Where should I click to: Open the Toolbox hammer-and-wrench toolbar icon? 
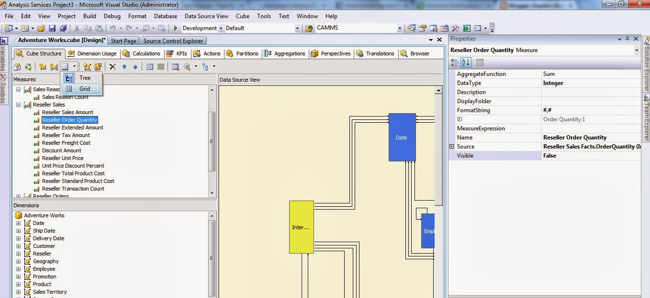click(455, 28)
